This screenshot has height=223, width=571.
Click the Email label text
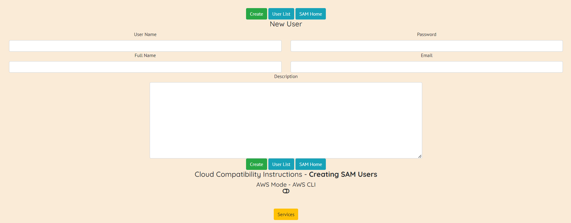(426, 56)
